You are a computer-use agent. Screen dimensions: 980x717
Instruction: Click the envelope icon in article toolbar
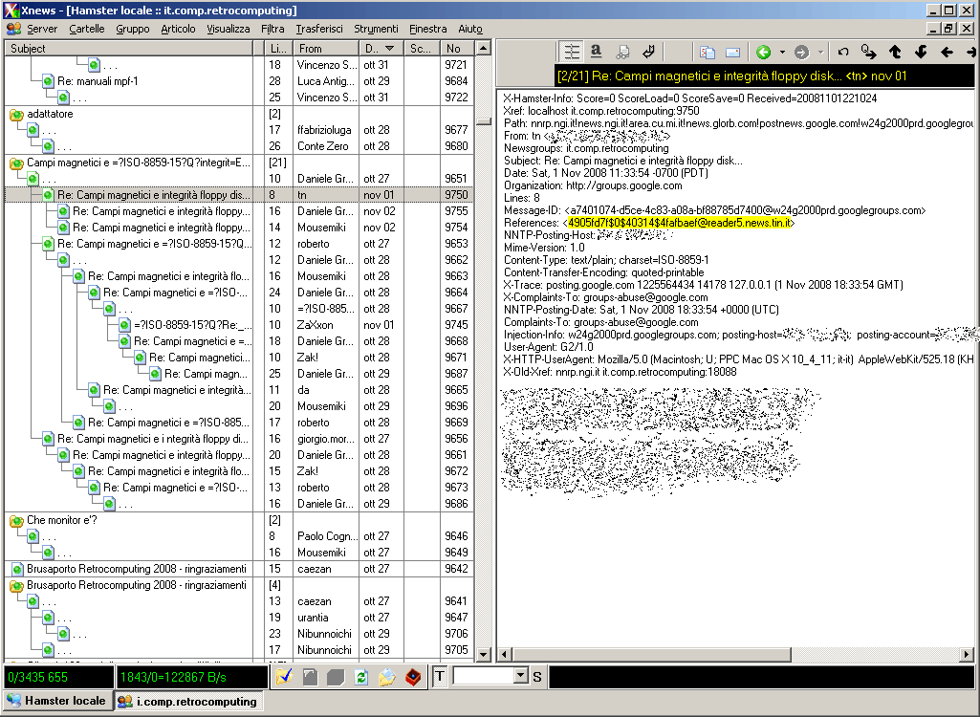tap(732, 52)
